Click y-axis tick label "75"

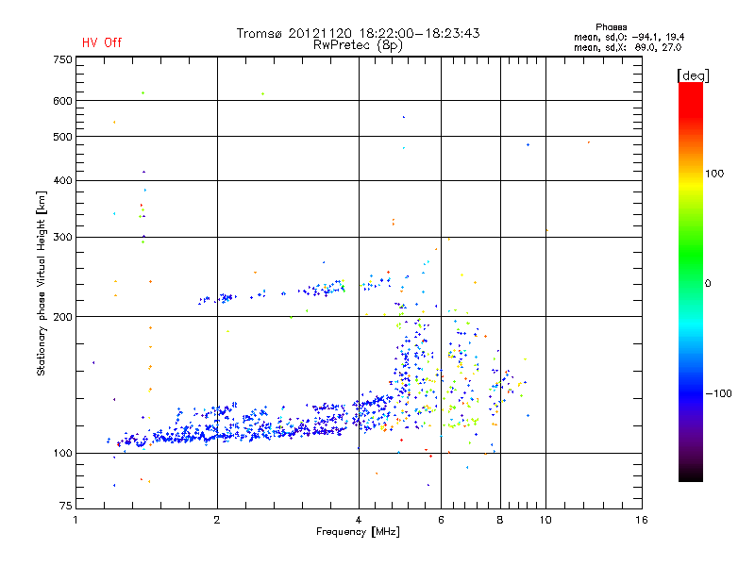(66, 506)
